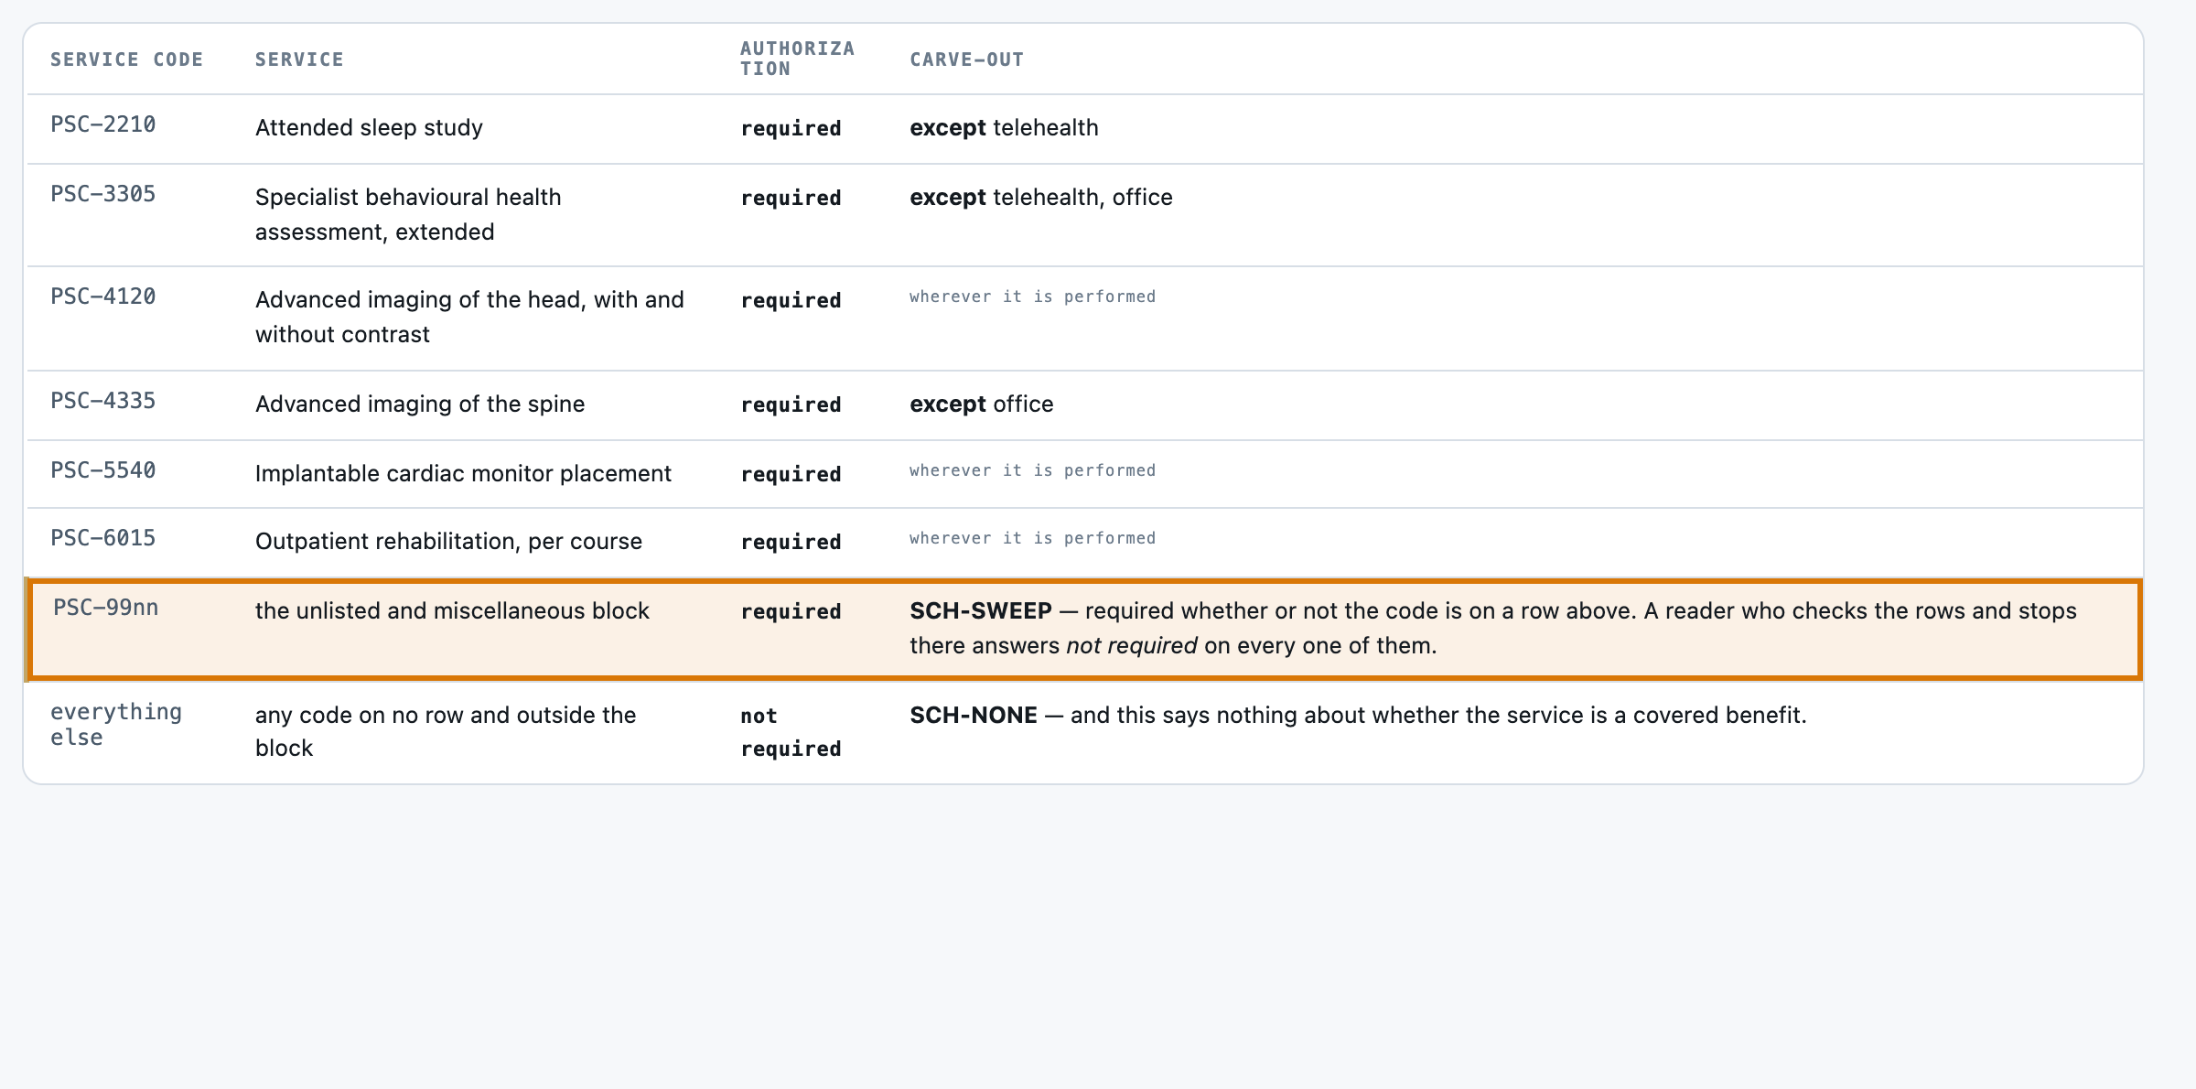Click 'Attended sleep study' service text

(369, 127)
